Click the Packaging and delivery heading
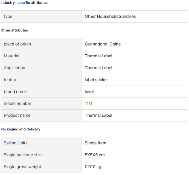This screenshot has height=175, width=189. coord(20,129)
